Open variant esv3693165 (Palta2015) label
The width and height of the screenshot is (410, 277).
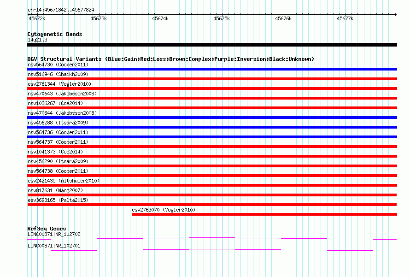click(x=58, y=200)
